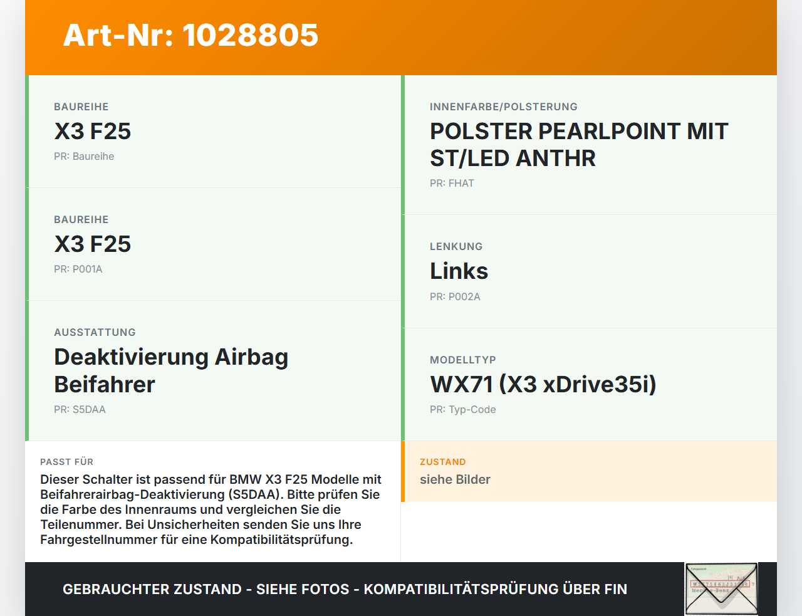The height and width of the screenshot is (616, 802).
Task: Select the PR: P002A code text
Action: [455, 297]
